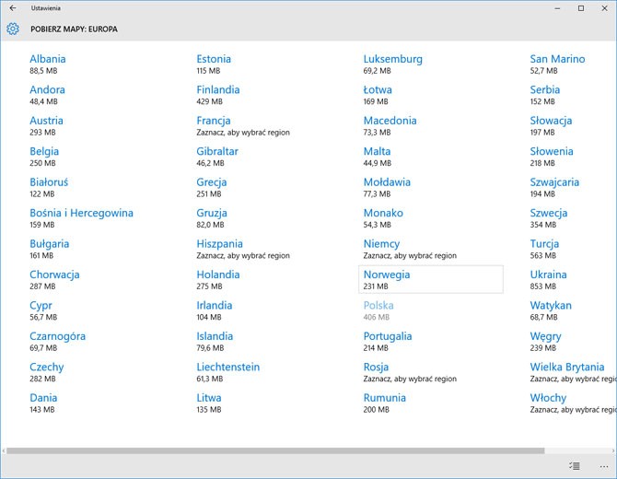Click the horizontal scrollbar thumb

click(x=275, y=450)
